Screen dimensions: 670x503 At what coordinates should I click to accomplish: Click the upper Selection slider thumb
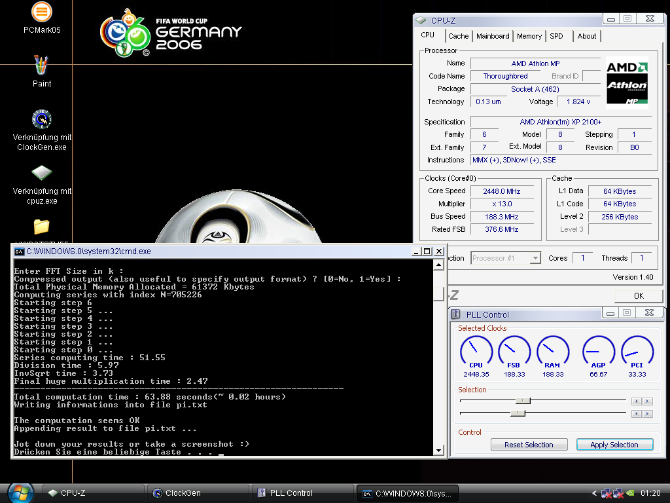(x=523, y=401)
